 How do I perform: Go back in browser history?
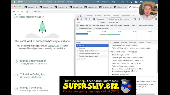(x=14, y=12)
